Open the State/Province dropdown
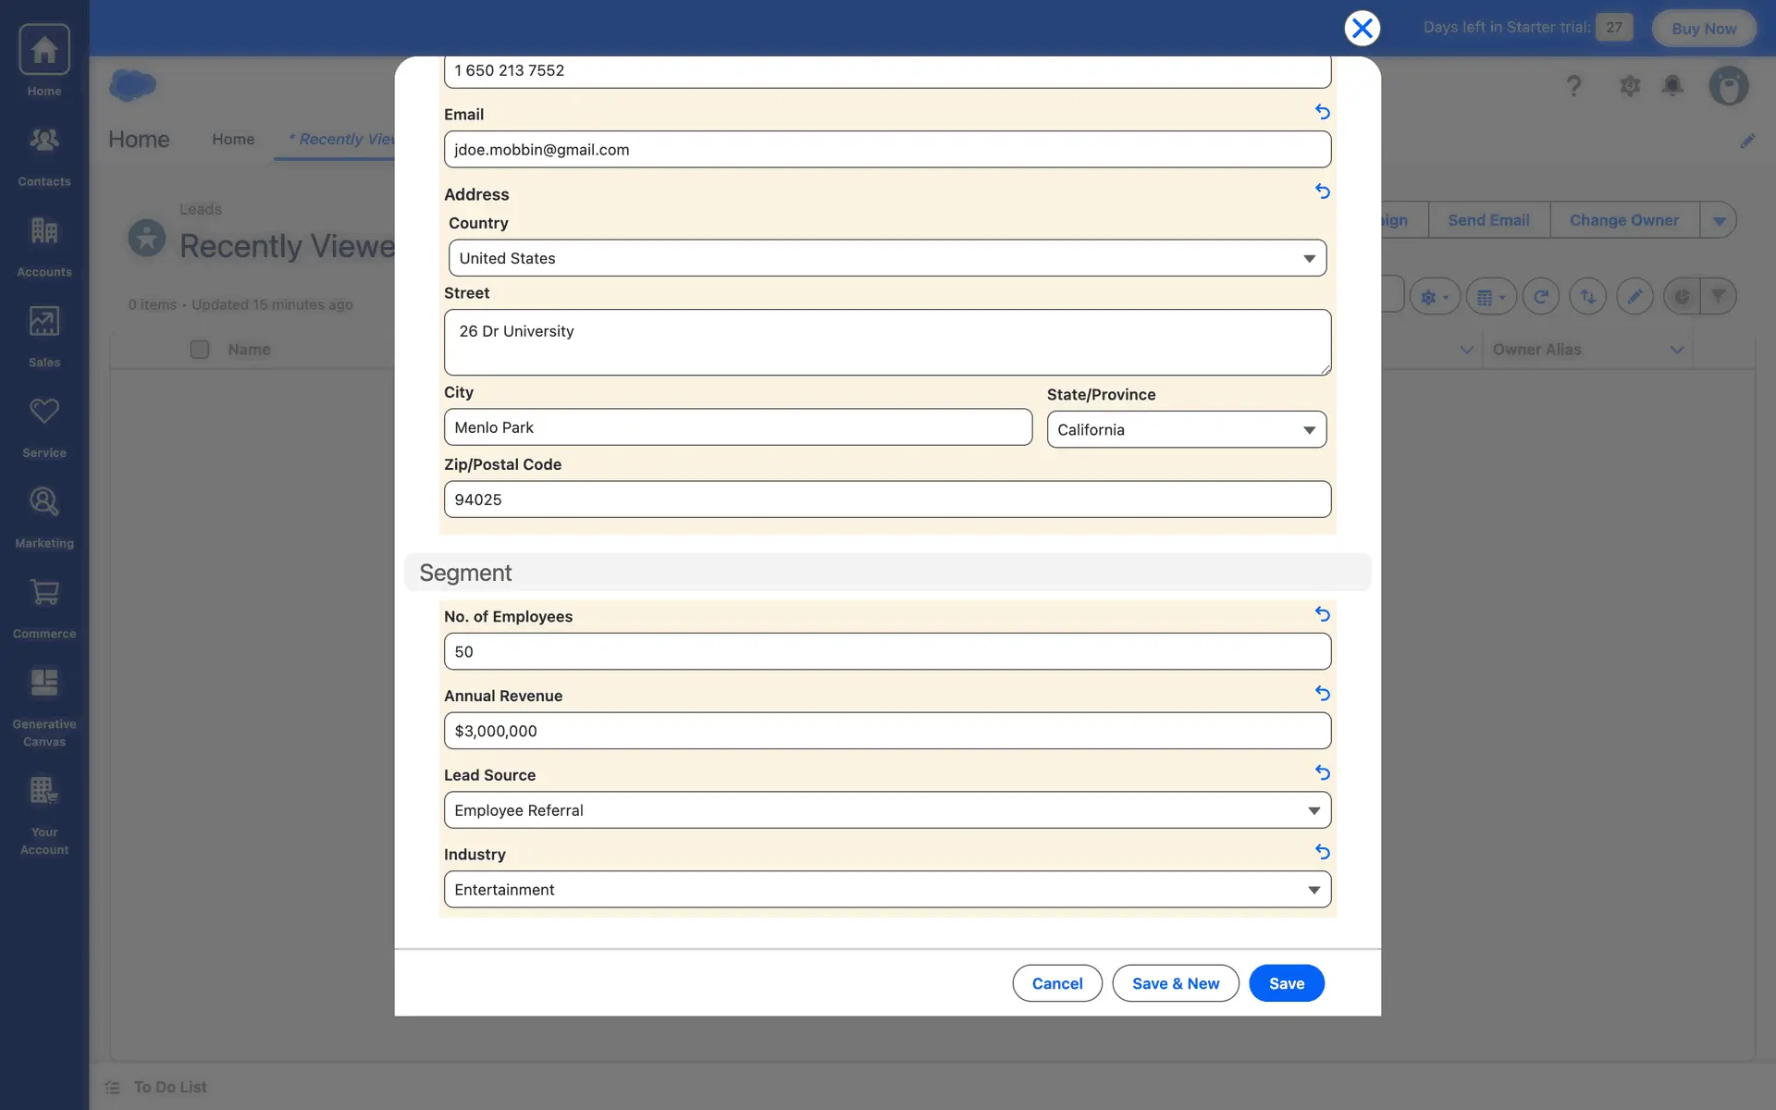Image resolution: width=1776 pixels, height=1110 pixels. click(1186, 430)
